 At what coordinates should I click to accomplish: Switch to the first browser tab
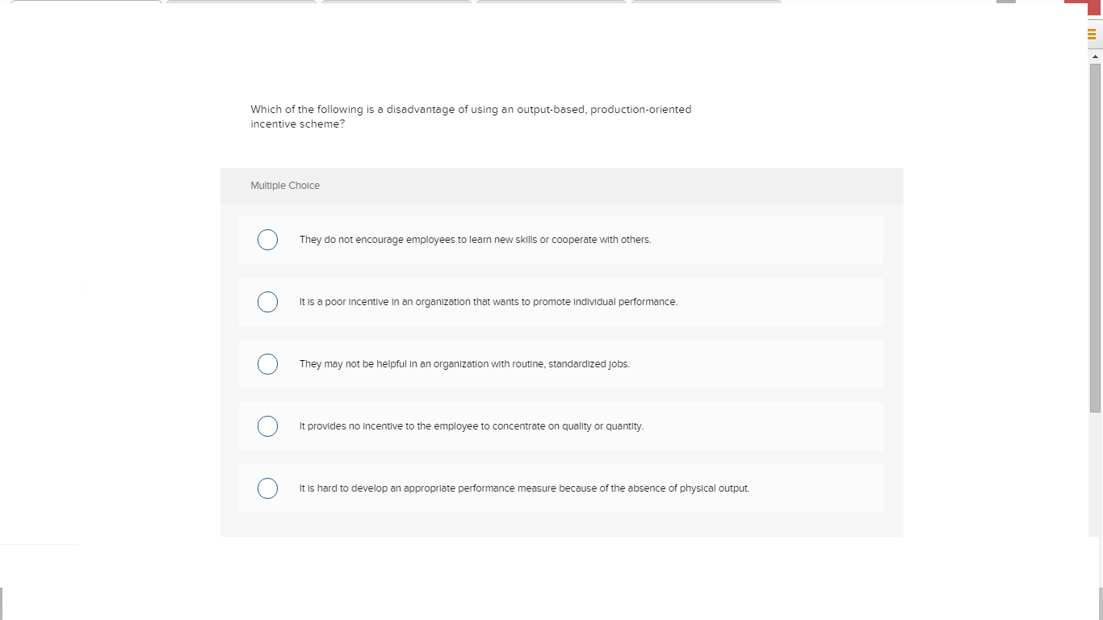click(85, 3)
